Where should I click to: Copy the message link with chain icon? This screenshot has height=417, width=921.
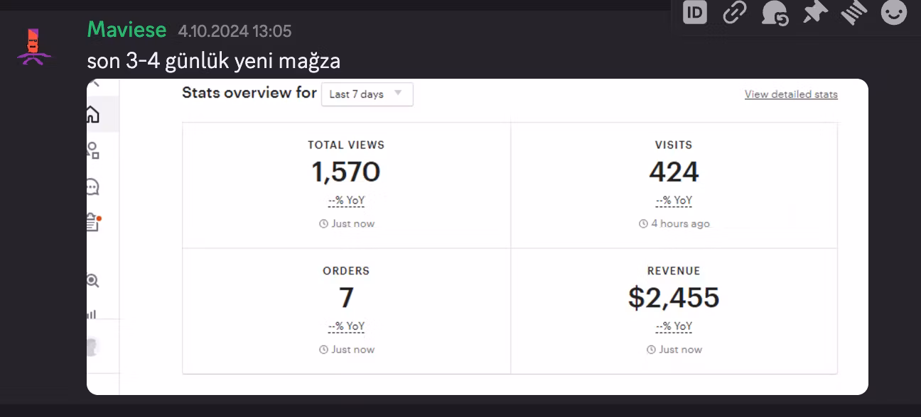[x=734, y=12]
